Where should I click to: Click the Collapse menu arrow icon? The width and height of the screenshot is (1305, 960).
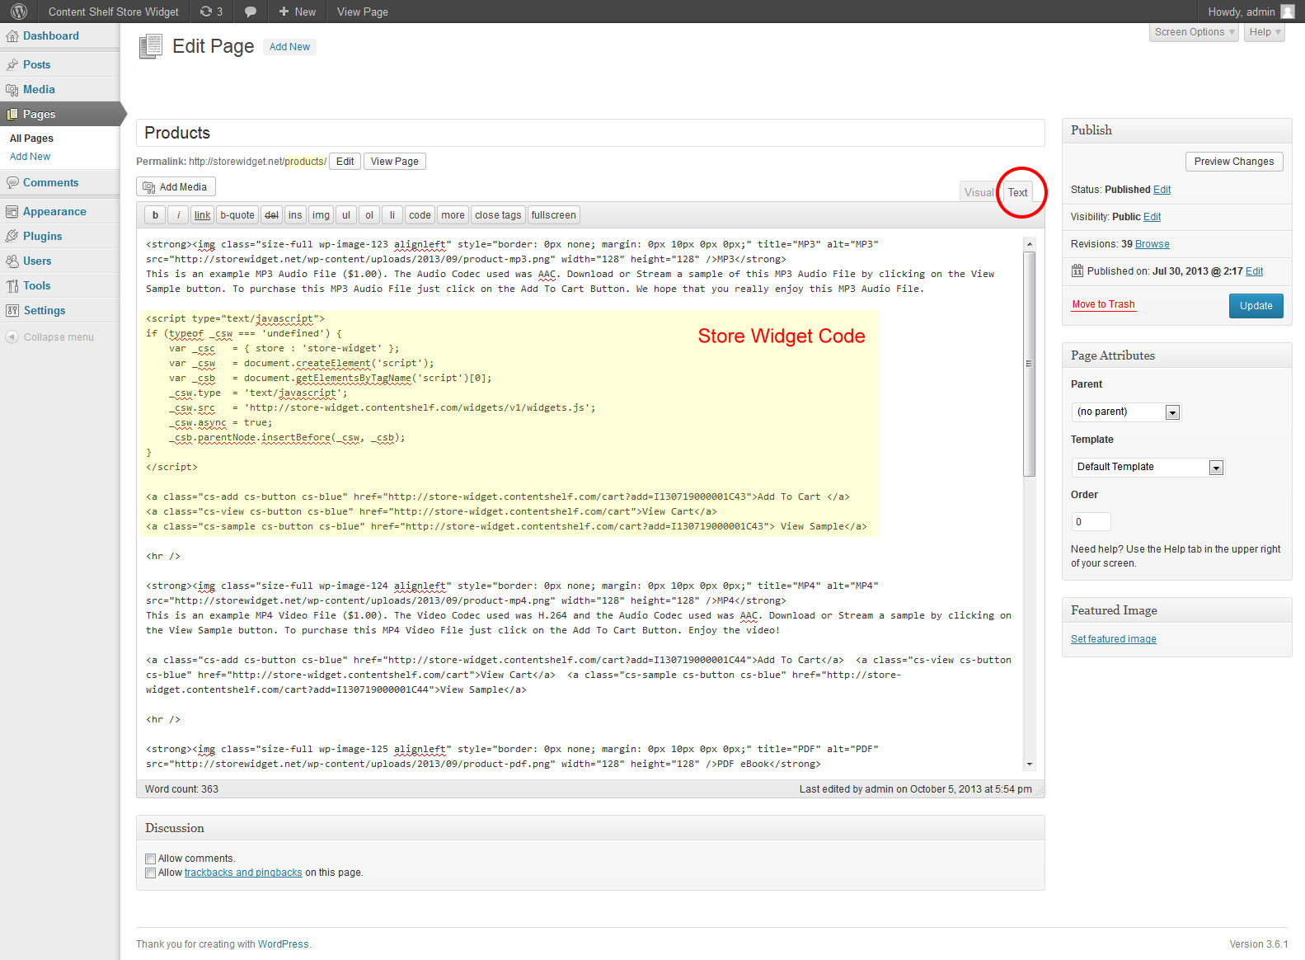tap(12, 336)
